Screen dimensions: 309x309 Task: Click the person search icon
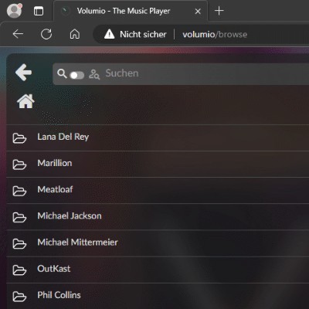tap(94, 74)
